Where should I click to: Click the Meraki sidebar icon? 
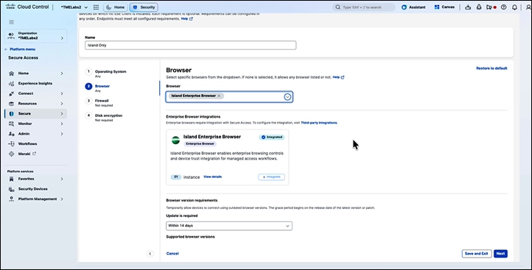point(12,154)
